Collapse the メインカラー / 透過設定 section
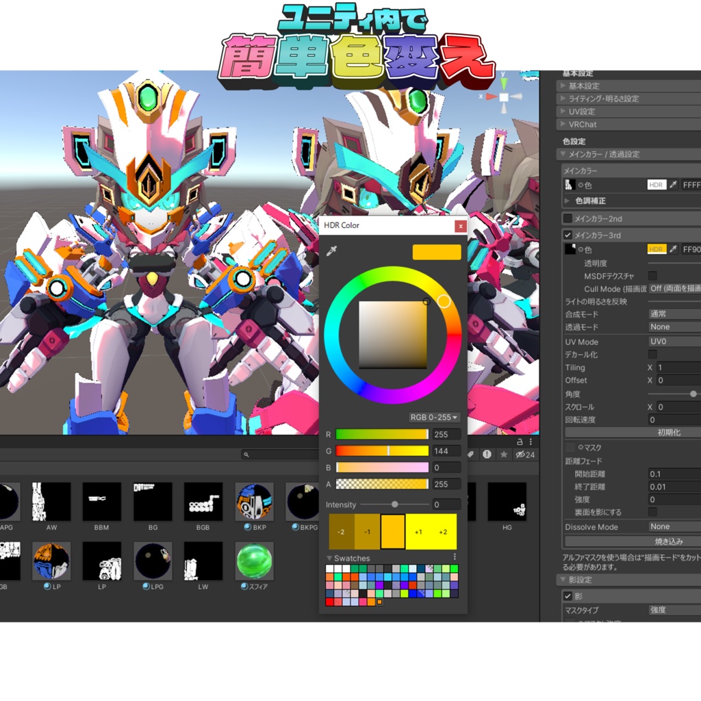This screenshot has height=701, width=701. tap(629, 154)
